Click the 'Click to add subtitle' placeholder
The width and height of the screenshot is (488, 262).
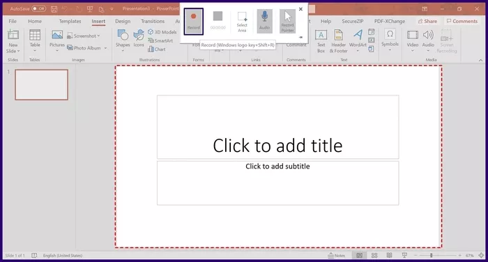coord(277,183)
